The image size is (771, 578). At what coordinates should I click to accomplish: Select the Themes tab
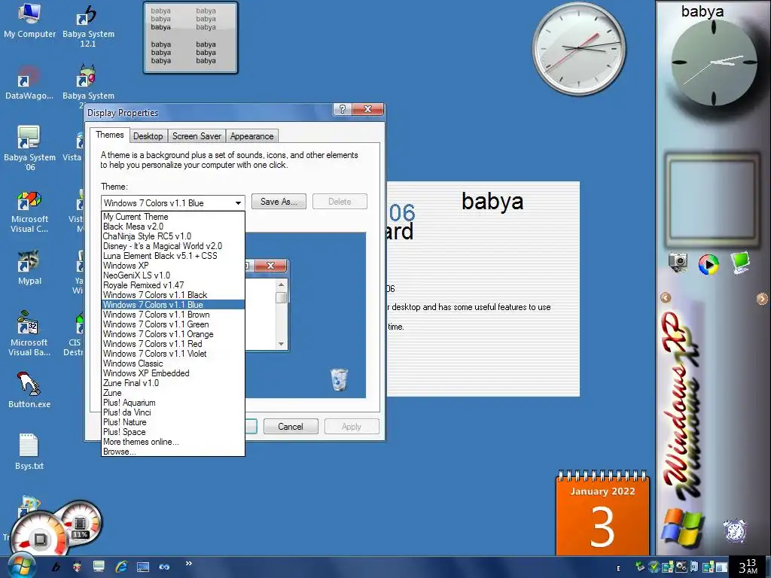click(x=110, y=135)
